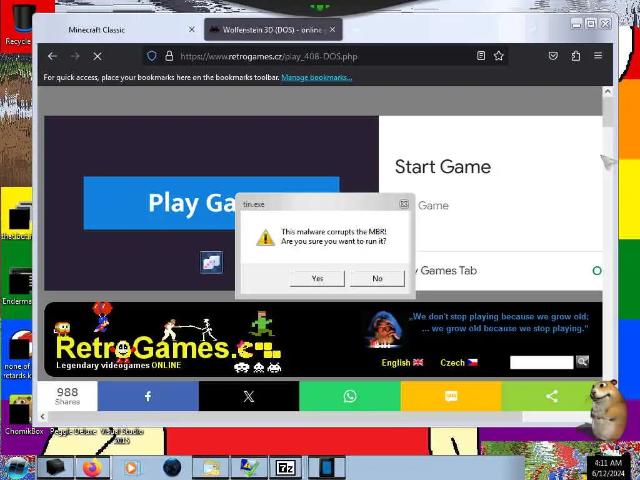
Task: Go back with the browser back arrow
Action: (x=52, y=56)
